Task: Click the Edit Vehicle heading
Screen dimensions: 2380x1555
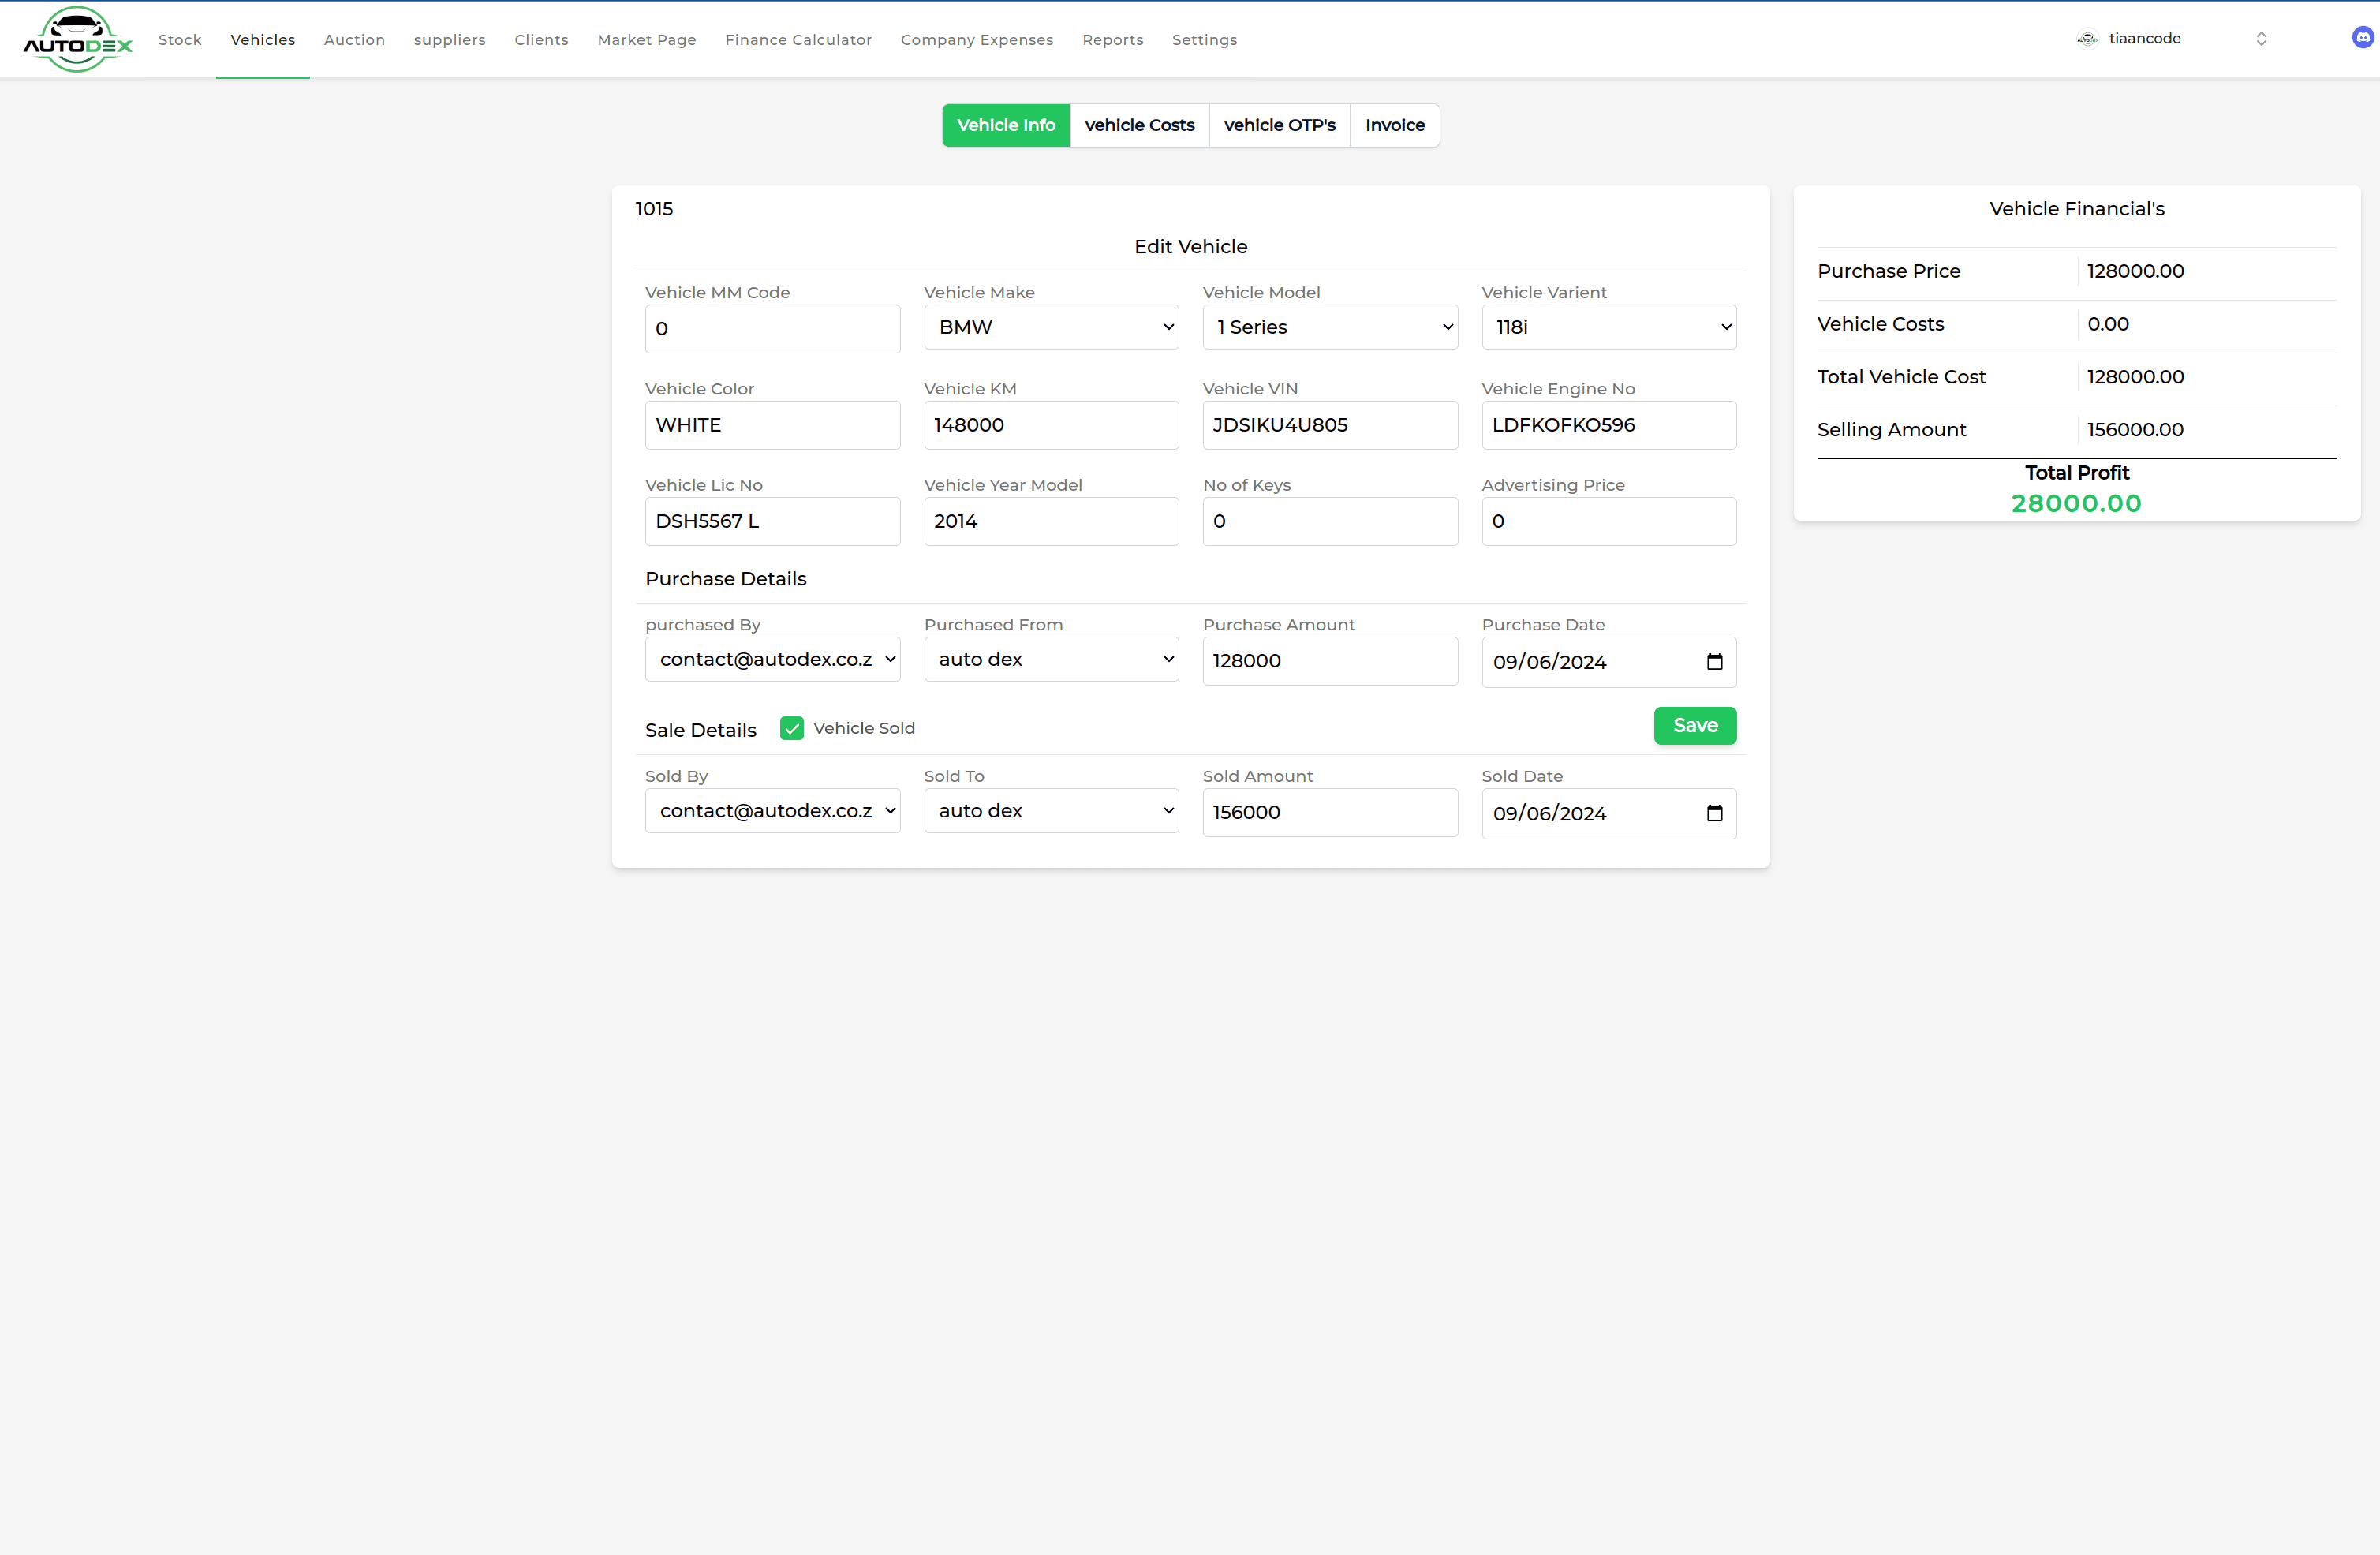Action: coord(1190,247)
